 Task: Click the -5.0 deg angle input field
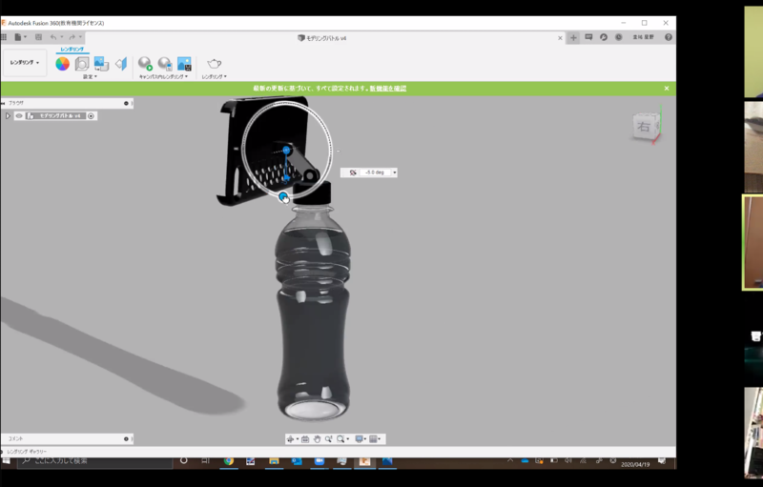[x=375, y=172]
